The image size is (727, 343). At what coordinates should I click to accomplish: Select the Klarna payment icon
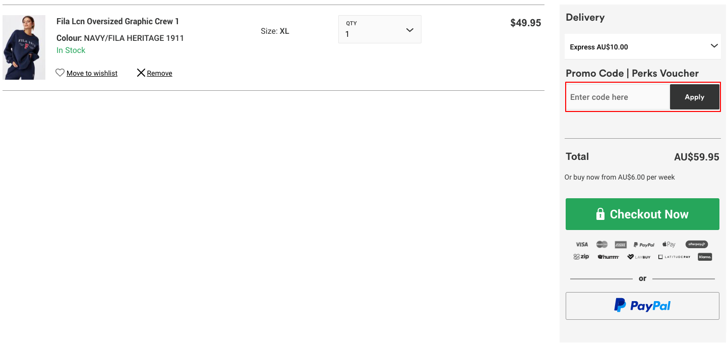704,257
